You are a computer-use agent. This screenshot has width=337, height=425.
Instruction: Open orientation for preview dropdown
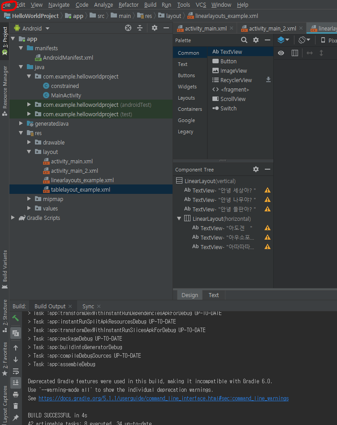pos(304,40)
